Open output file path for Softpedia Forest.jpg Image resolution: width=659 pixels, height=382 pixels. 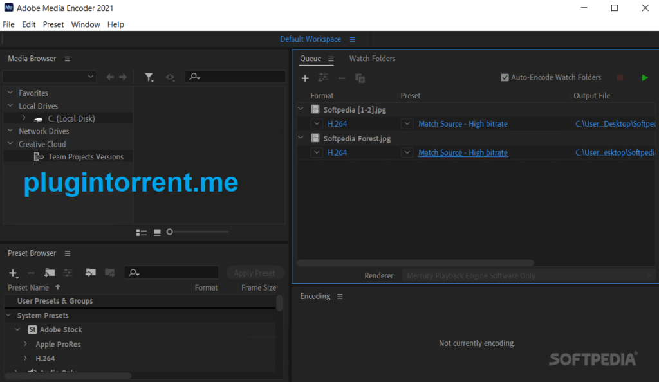(615, 152)
